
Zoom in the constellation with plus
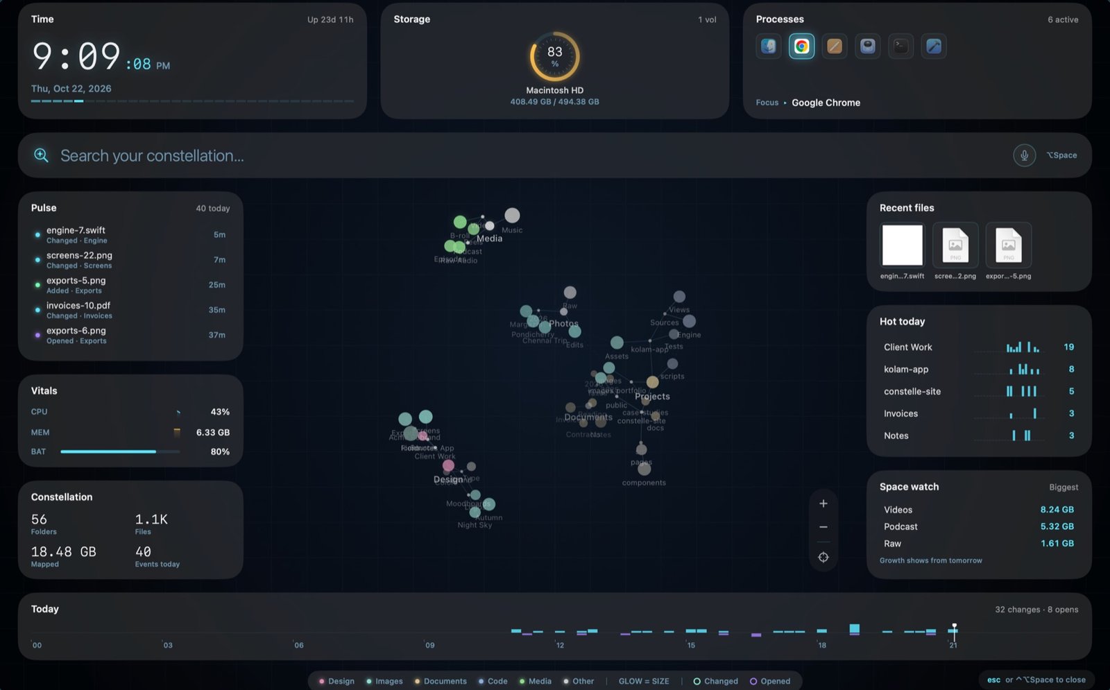click(x=823, y=503)
